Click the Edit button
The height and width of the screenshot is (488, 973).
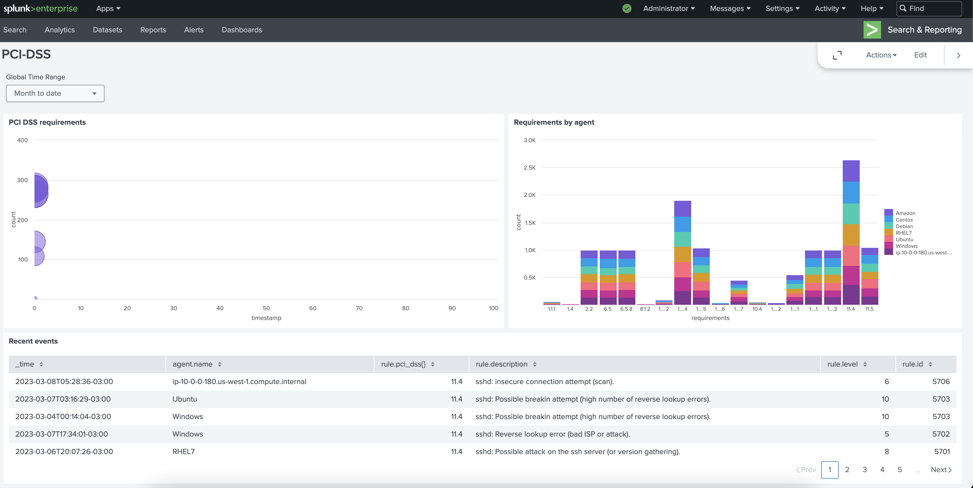pyautogui.click(x=920, y=55)
